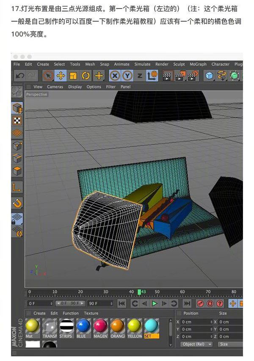The width and height of the screenshot is (254, 361).
Task: Select the Scale tool
Action: point(73,75)
